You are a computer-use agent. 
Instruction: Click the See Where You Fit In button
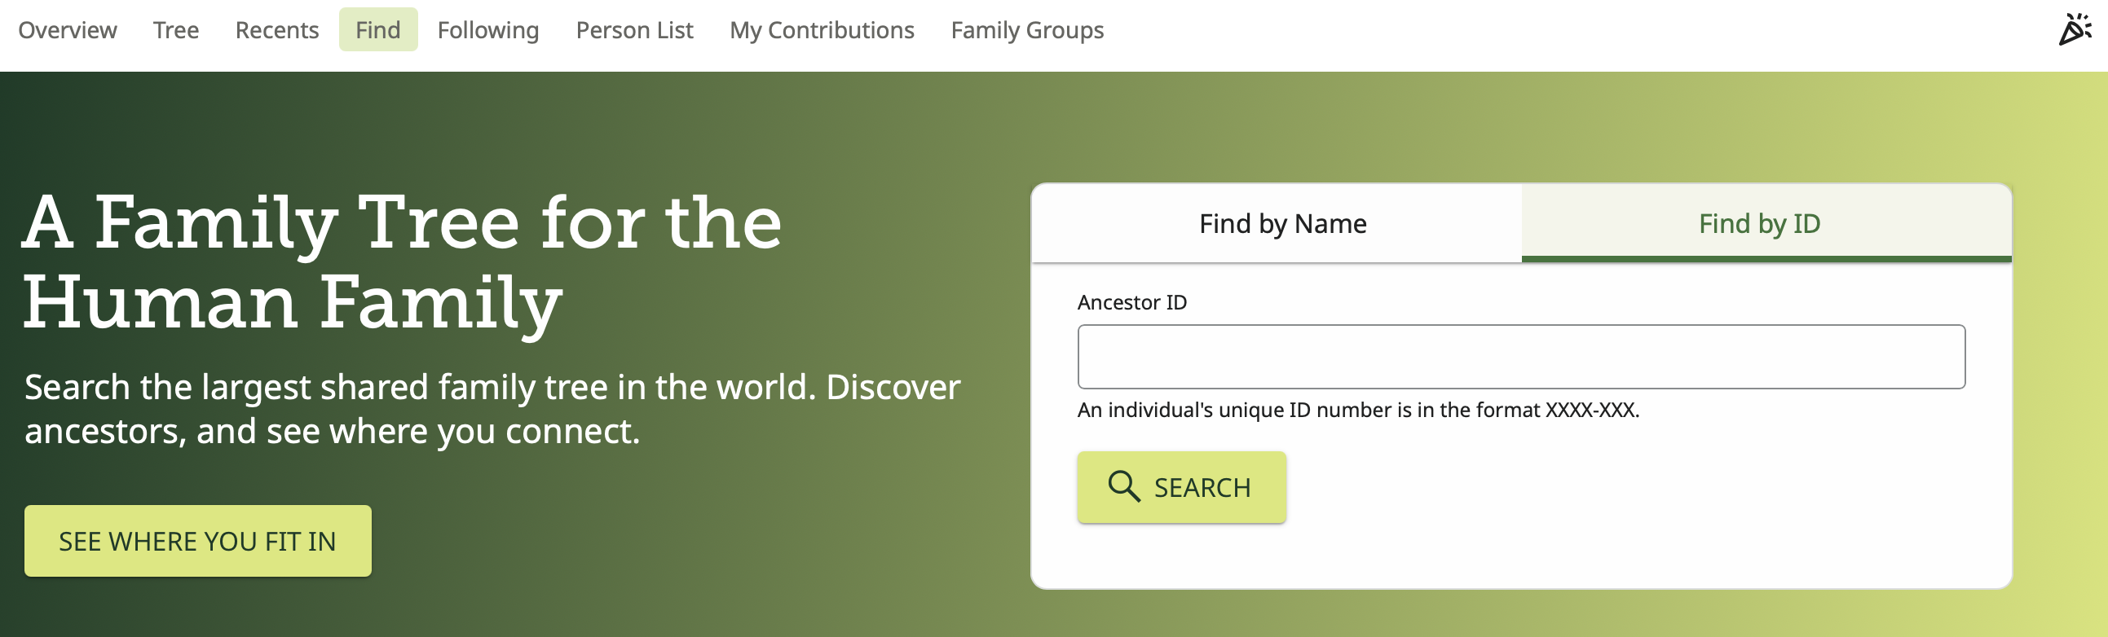pyautogui.click(x=198, y=541)
